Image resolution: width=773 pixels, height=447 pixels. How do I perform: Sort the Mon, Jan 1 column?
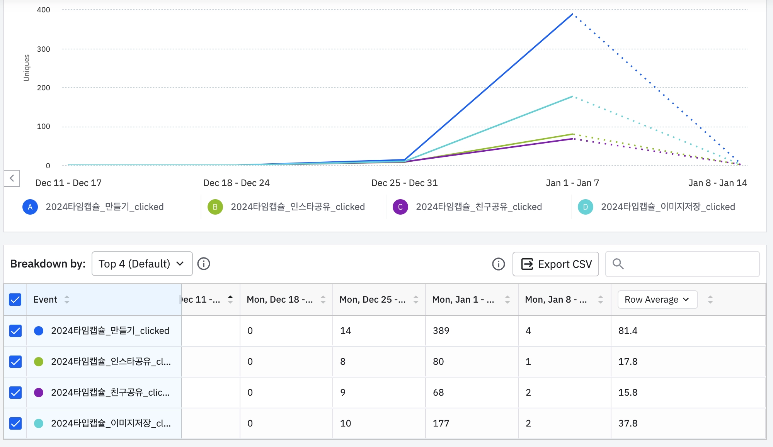(x=507, y=300)
